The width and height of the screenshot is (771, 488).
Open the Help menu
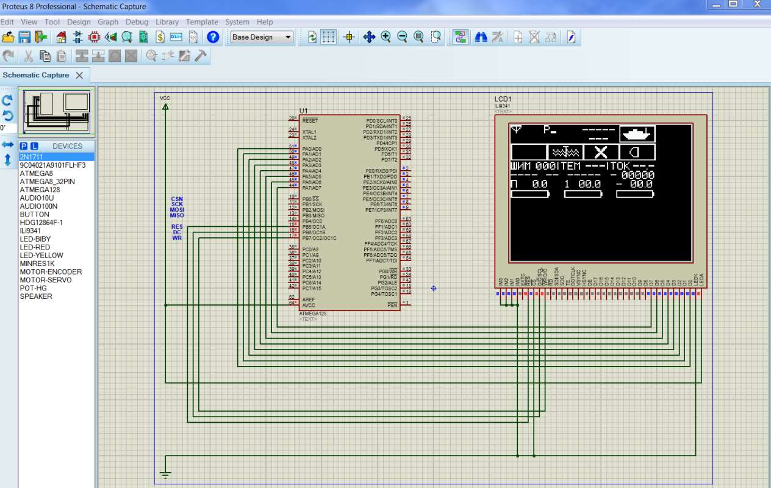coord(265,22)
